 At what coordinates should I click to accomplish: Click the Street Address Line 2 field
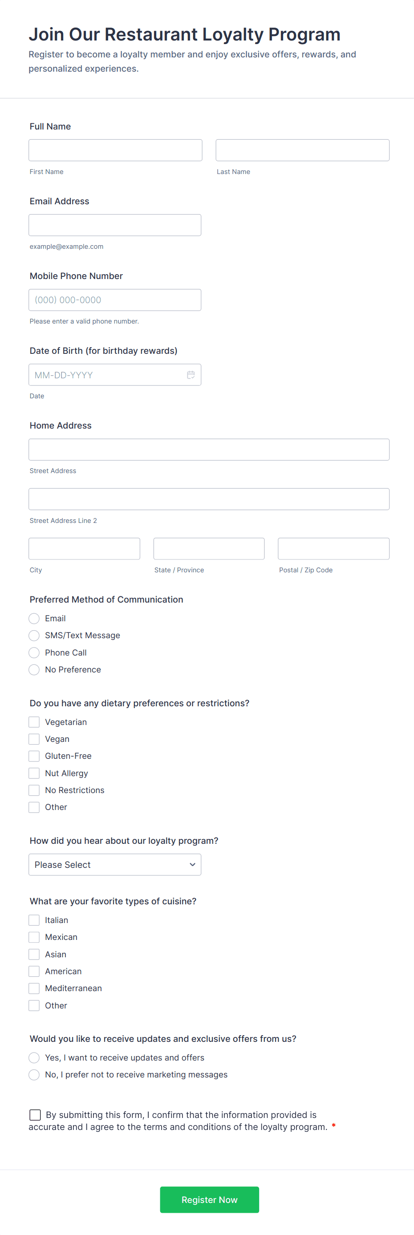[x=209, y=499]
